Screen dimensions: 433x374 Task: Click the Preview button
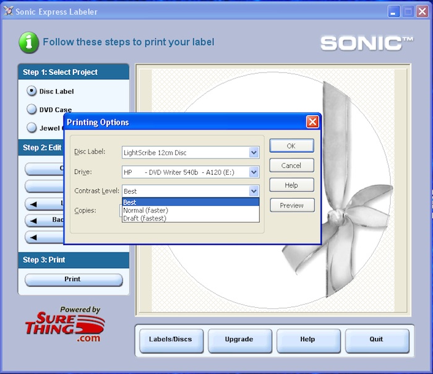point(292,206)
